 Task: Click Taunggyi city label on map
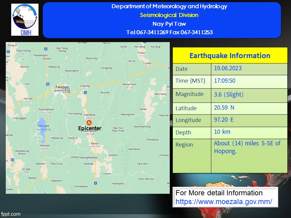[x=62, y=87]
